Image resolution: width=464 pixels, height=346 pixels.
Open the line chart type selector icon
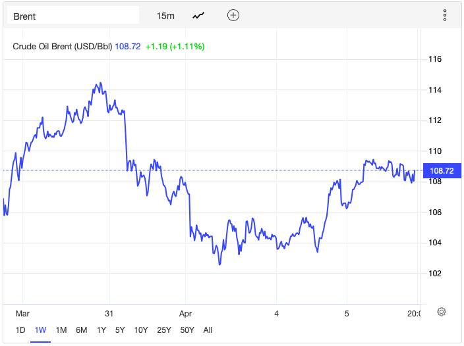[198, 16]
